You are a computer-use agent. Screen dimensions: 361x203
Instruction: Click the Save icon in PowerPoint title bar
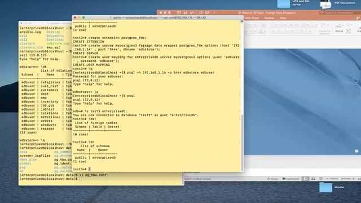[186, 12]
